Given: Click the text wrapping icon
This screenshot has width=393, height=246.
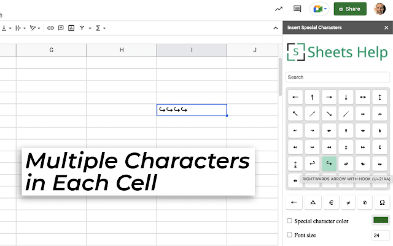Looking at the screenshot, I should [18, 28].
